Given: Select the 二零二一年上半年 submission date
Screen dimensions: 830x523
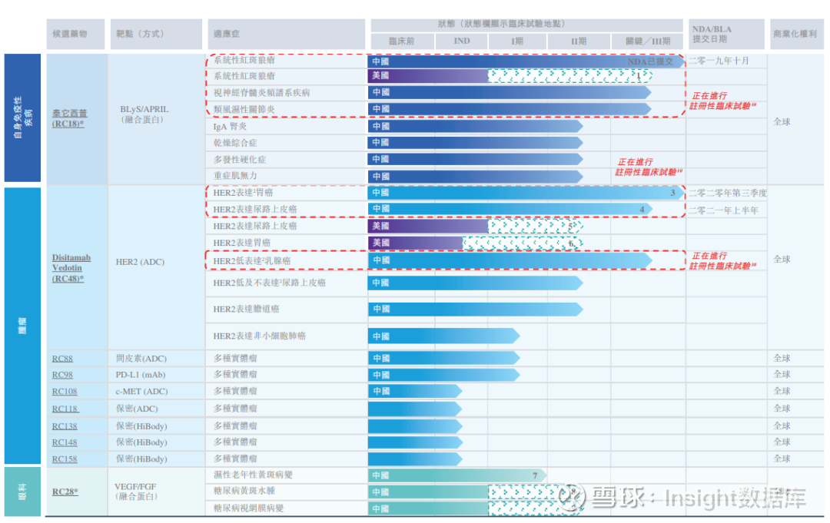Looking at the screenshot, I should point(724,210).
